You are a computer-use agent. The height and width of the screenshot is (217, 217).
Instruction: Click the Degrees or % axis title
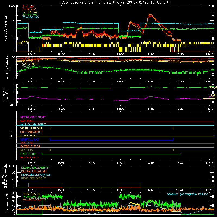click(7, 203)
